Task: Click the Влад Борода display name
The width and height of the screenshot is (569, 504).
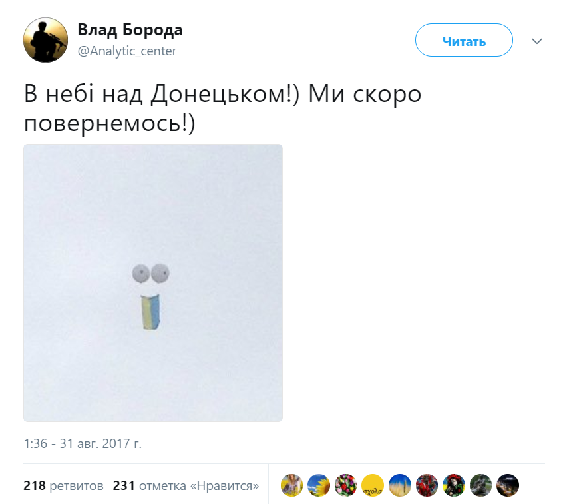Action: pos(130,30)
